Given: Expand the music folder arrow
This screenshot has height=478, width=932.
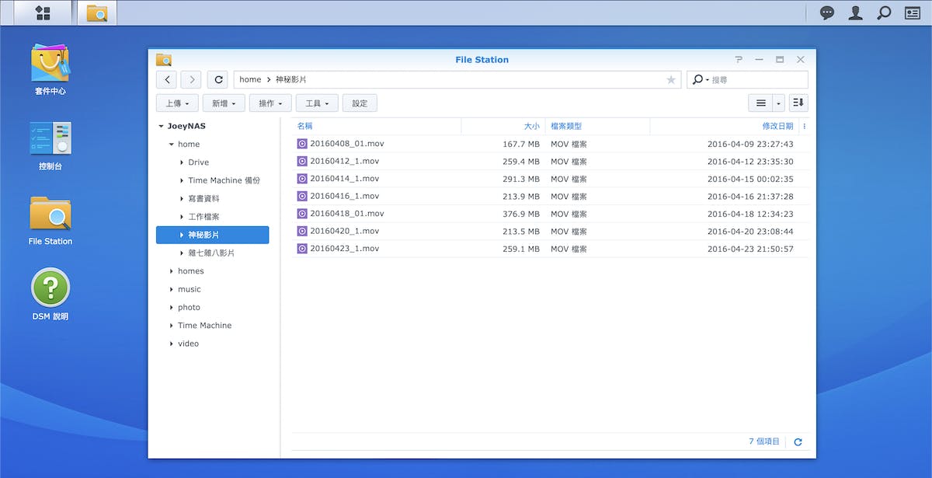Looking at the screenshot, I should [x=171, y=289].
